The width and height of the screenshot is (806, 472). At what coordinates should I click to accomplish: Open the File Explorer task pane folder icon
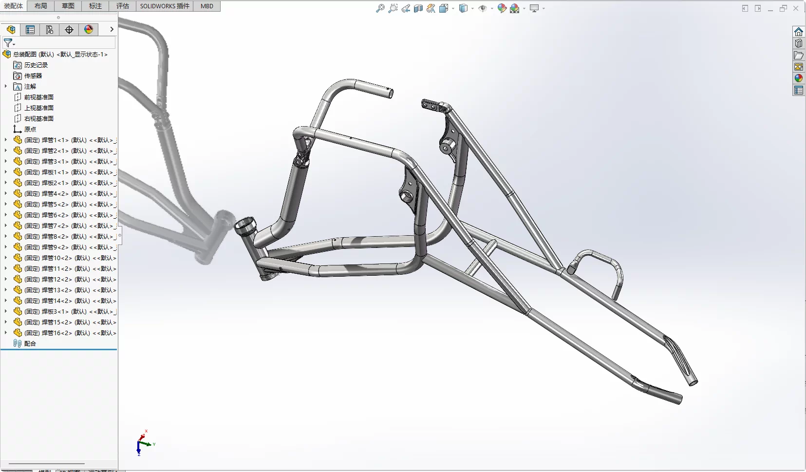pos(799,55)
